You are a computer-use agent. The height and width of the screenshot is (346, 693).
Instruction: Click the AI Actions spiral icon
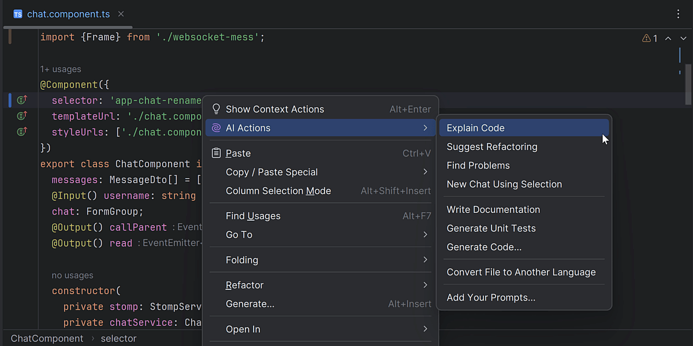point(217,128)
